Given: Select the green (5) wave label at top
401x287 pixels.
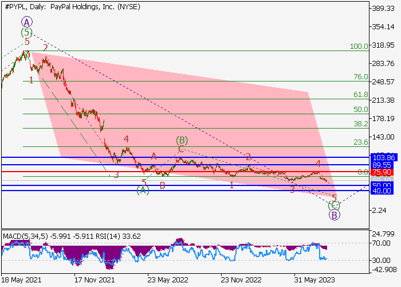Looking at the screenshot, I should tap(26, 33).
